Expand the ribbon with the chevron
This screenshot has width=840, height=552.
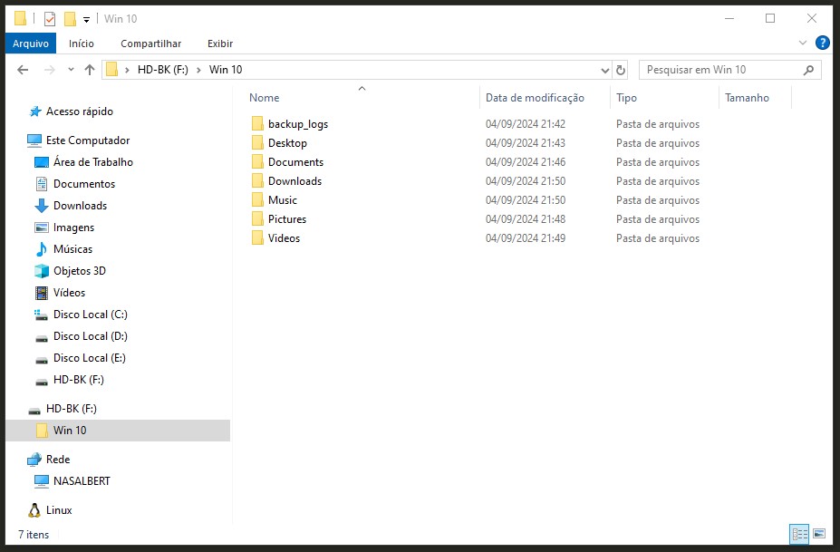point(802,43)
